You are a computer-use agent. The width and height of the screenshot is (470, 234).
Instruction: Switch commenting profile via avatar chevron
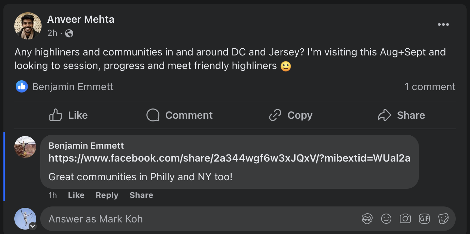coord(33,226)
